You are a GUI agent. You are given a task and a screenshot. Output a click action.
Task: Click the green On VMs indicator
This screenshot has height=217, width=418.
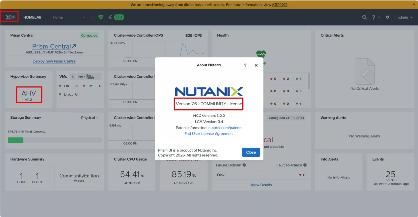pos(60,86)
